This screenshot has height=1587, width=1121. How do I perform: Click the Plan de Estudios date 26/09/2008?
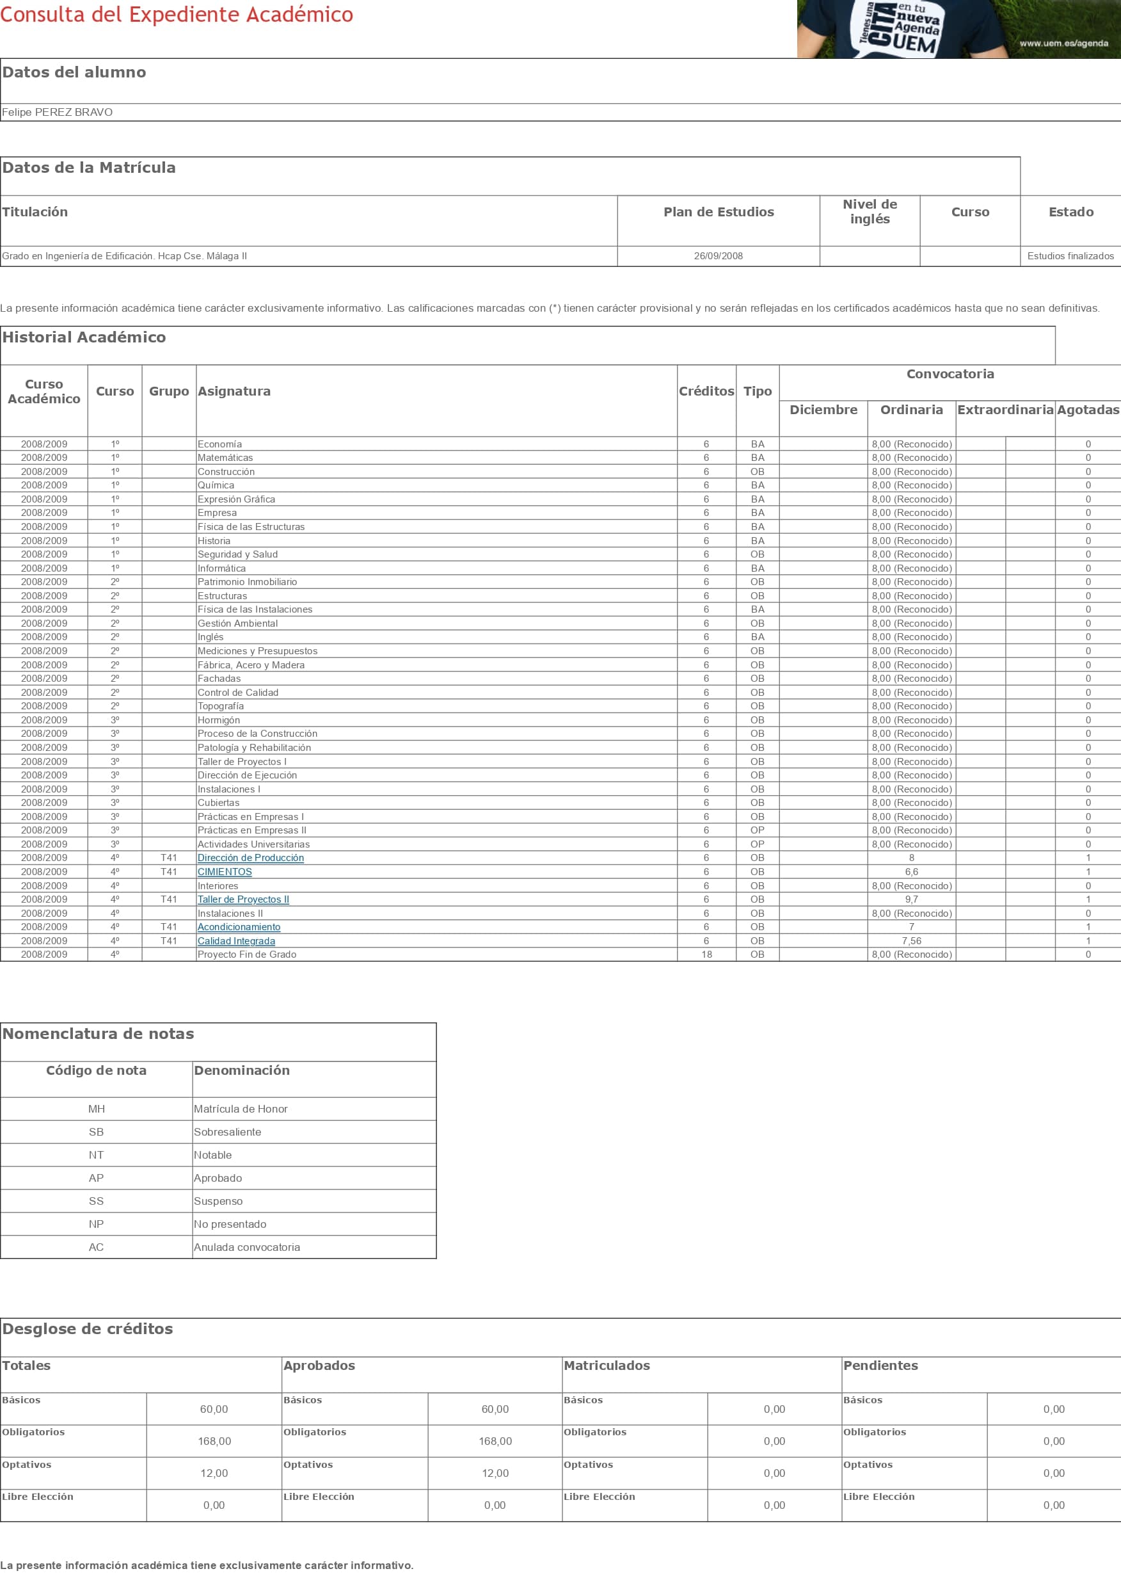click(719, 255)
